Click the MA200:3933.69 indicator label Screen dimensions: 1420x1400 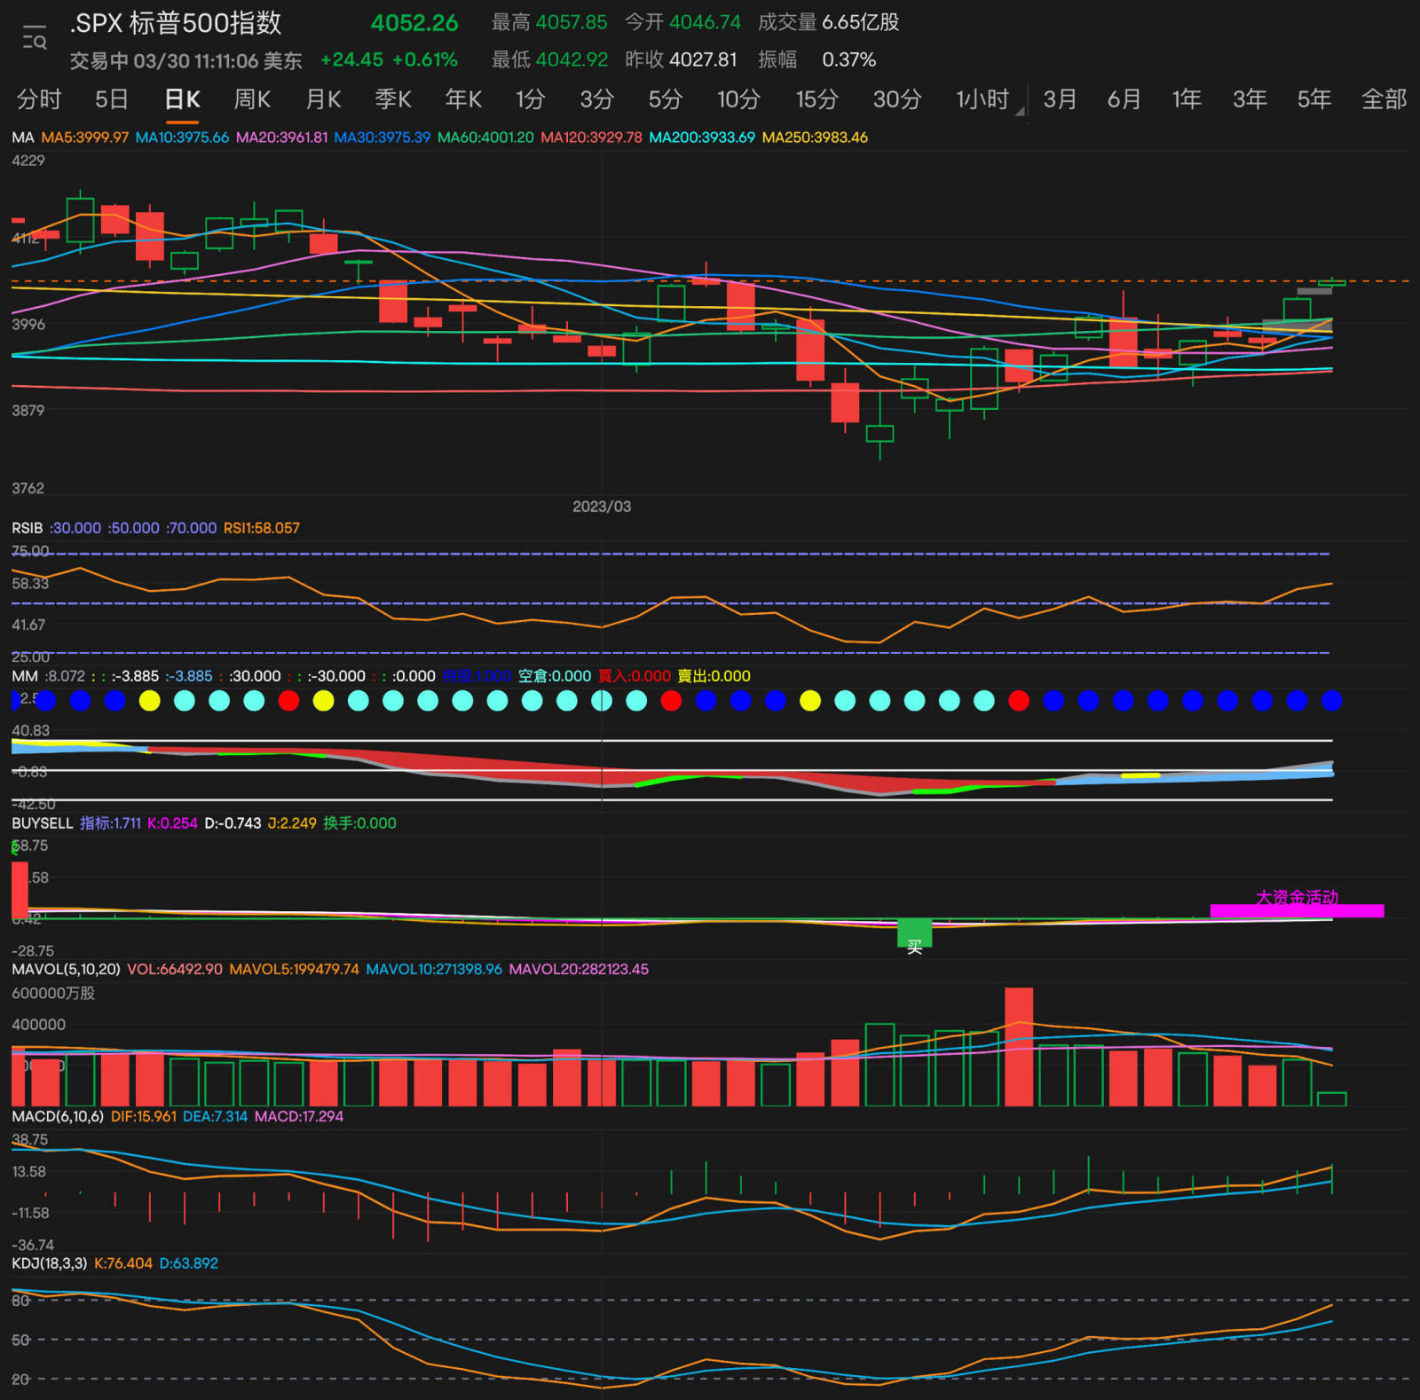point(702,138)
